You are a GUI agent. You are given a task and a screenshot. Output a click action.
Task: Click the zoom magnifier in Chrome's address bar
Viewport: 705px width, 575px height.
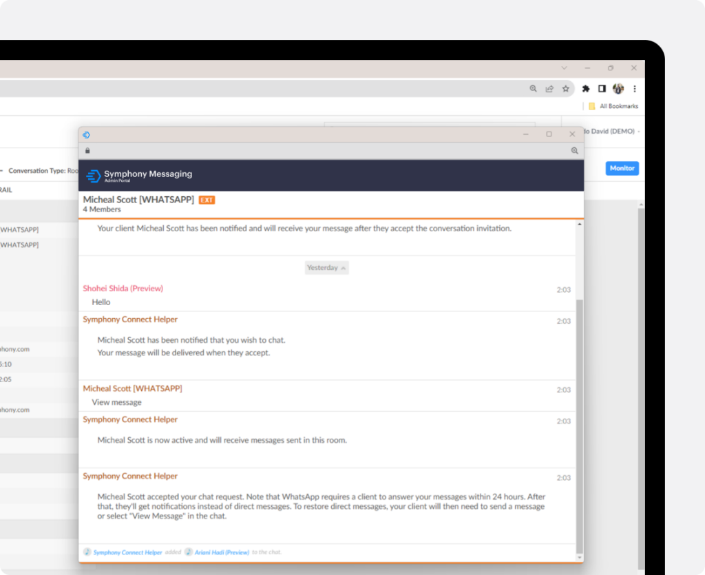[533, 88]
